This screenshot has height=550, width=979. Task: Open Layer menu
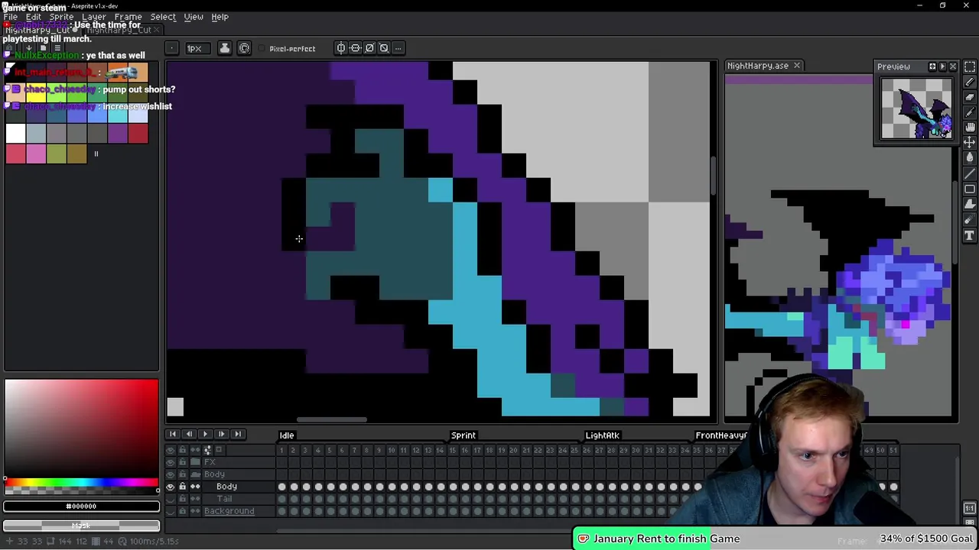pos(94,17)
